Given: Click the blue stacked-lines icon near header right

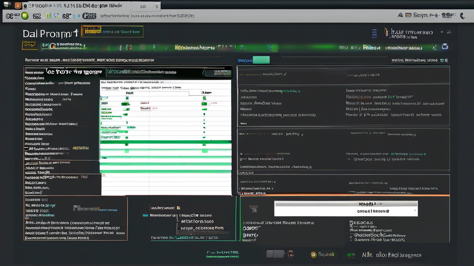Looking at the screenshot, I should [374, 33].
